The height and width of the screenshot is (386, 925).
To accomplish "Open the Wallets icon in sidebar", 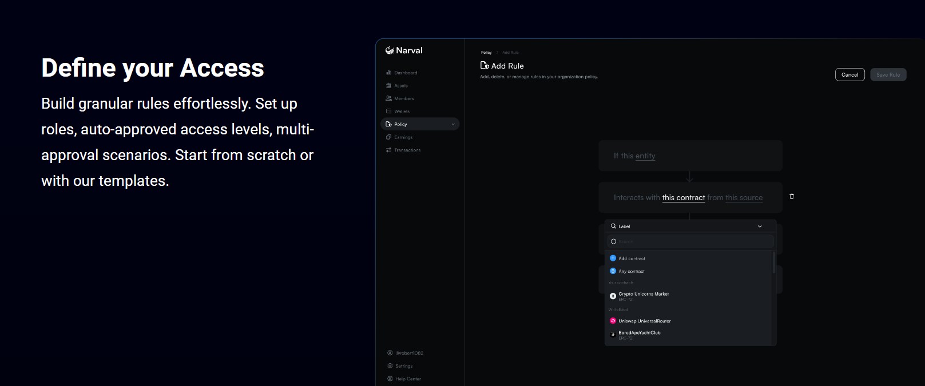I will 389,112.
